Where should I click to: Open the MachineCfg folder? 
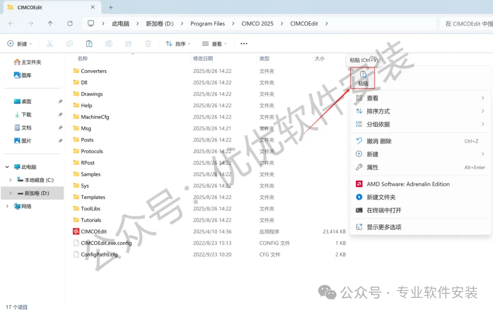pyautogui.click(x=95, y=117)
